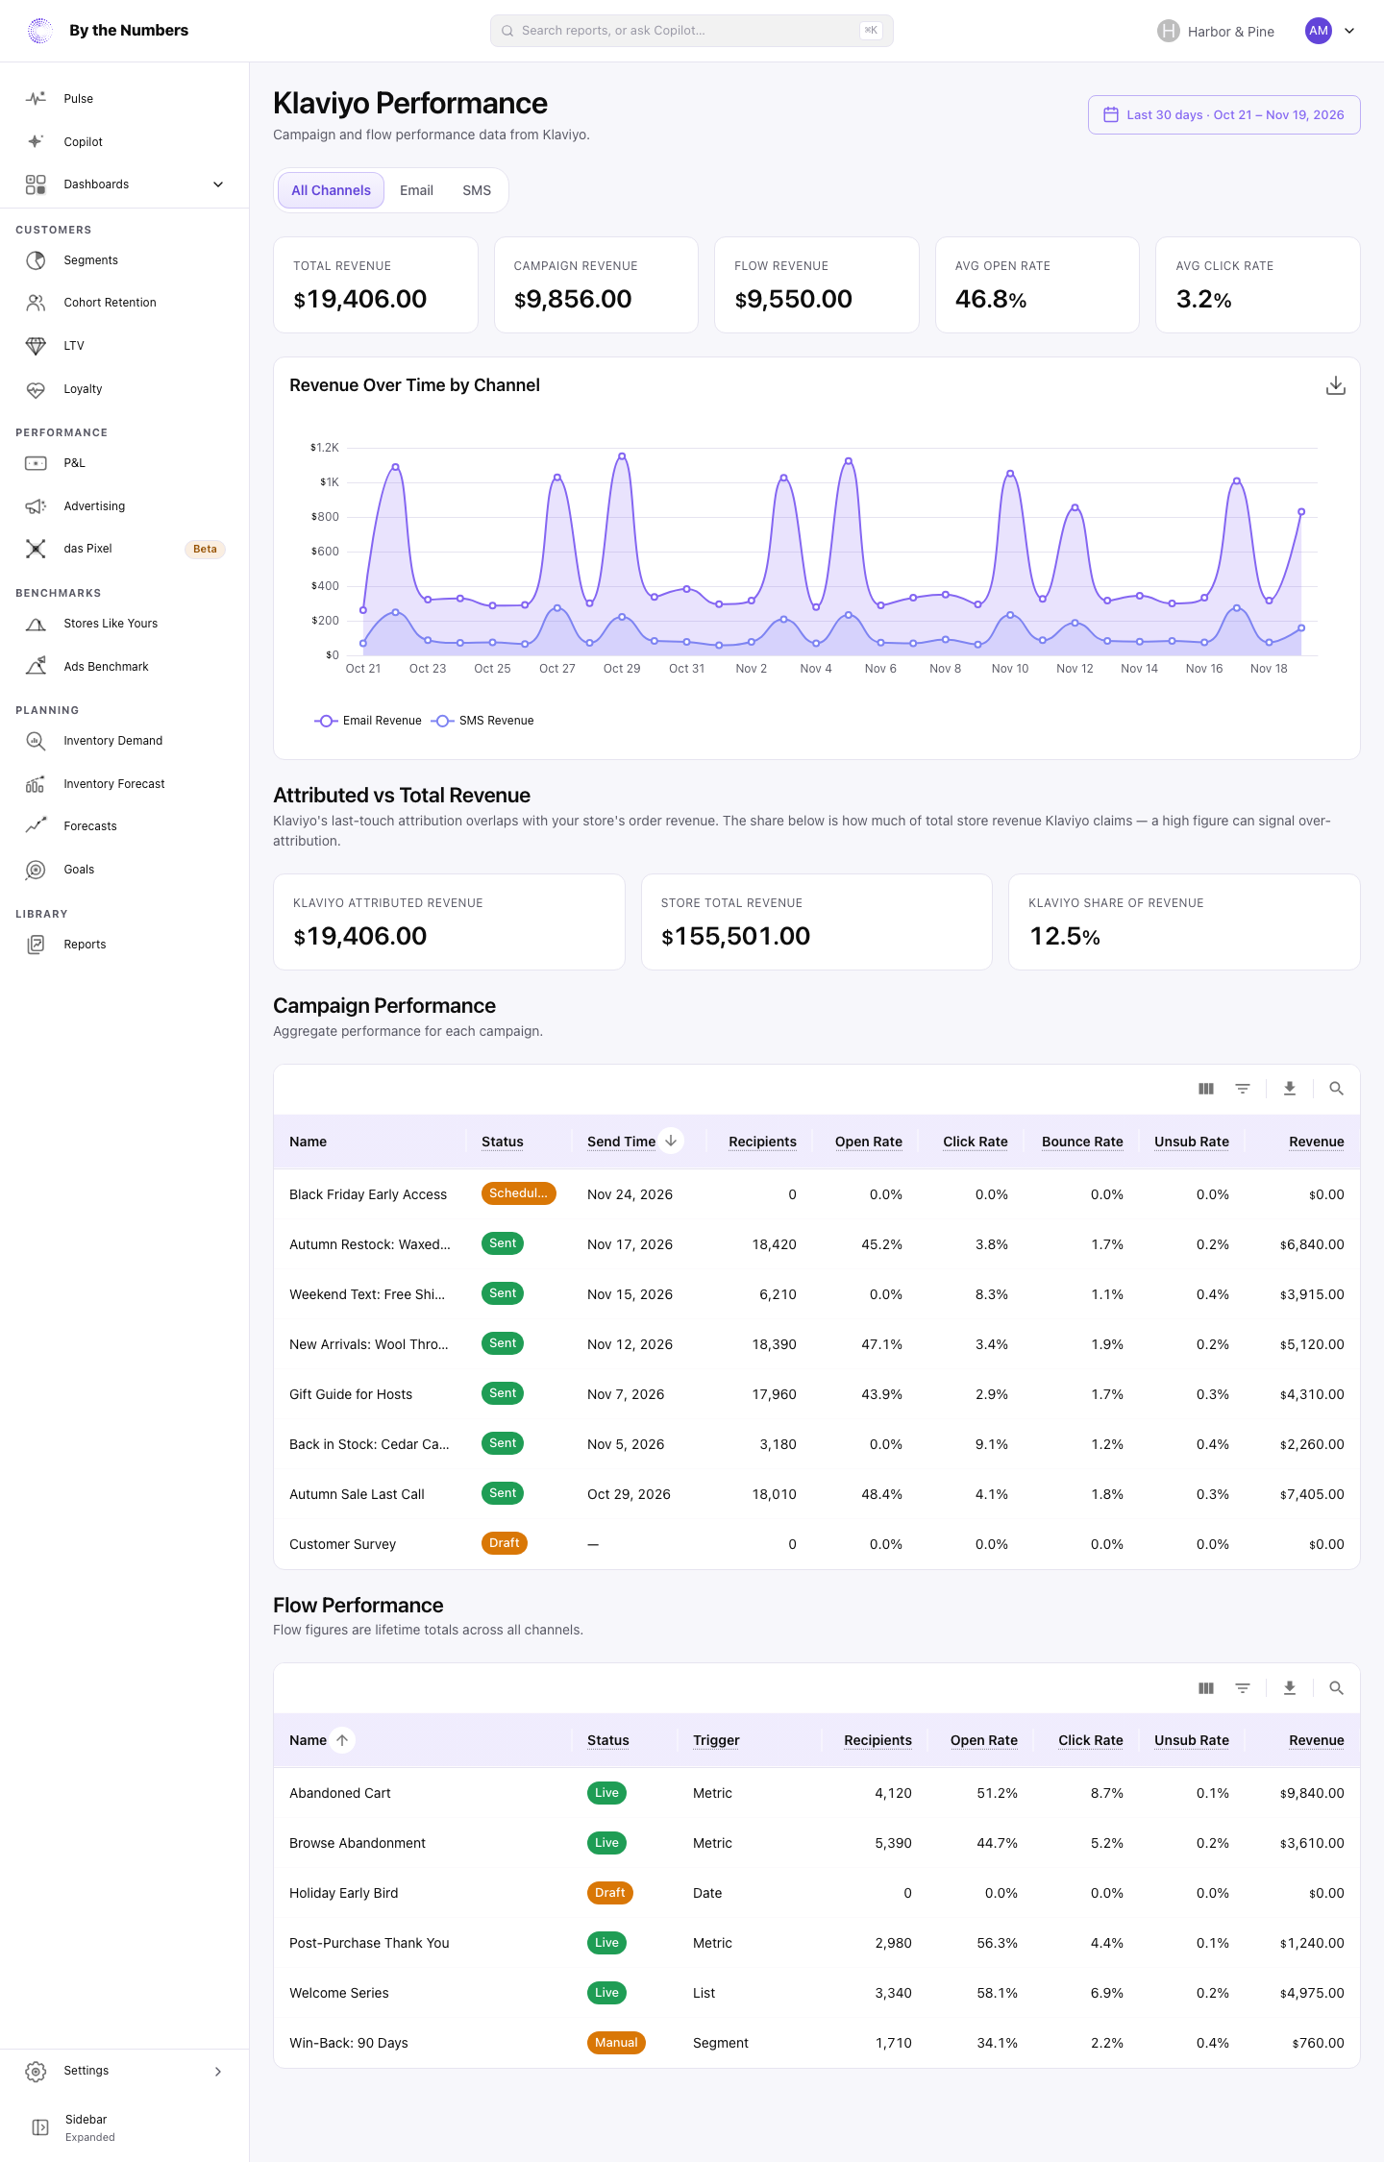Click the Beta badge next to das Pixel
Screen dimensions: 1384x2162
205,550
